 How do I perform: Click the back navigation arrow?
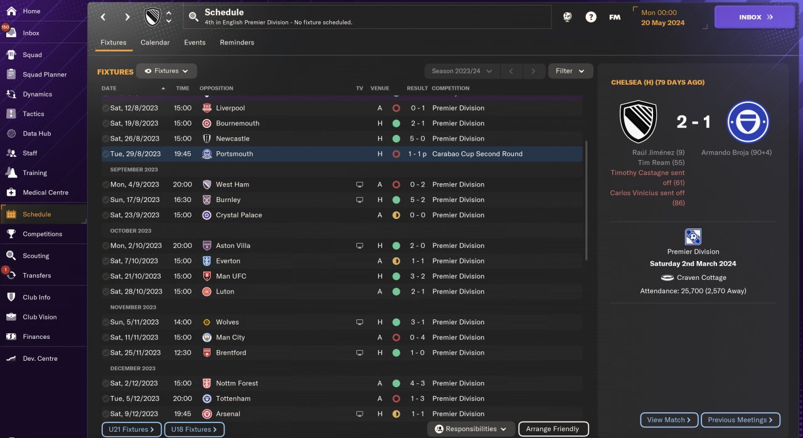[103, 17]
